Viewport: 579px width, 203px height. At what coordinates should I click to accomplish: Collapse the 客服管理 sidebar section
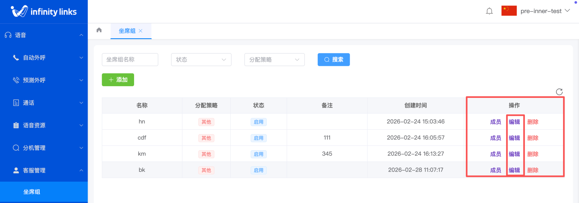point(44,170)
